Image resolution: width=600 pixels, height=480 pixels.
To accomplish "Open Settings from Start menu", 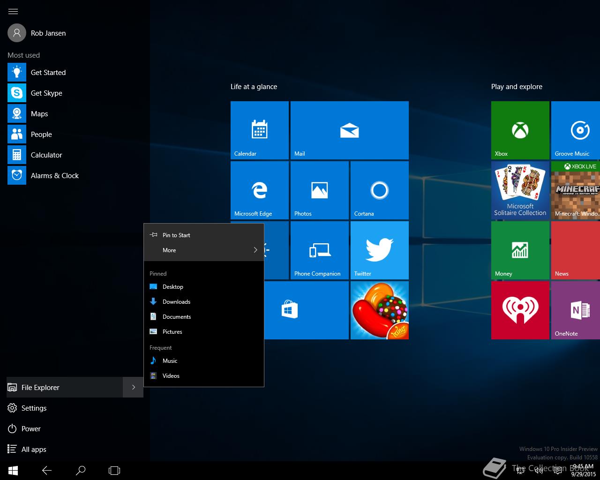I will coord(75,408).
